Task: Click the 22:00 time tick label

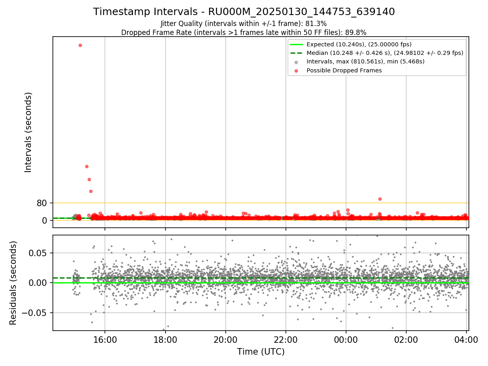Action: pyautogui.click(x=286, y=340)
